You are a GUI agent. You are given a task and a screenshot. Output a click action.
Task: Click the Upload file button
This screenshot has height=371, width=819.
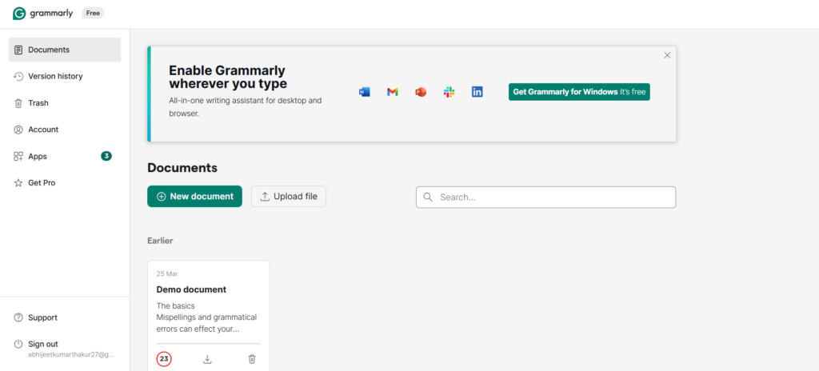click(x=289, y=197)
